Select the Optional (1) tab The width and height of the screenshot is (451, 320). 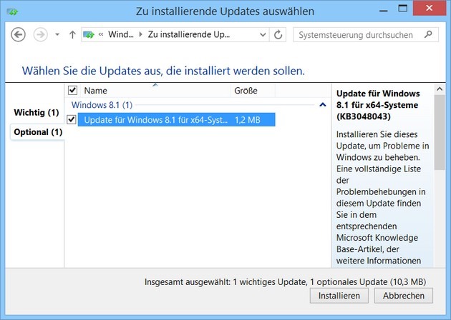37,132
